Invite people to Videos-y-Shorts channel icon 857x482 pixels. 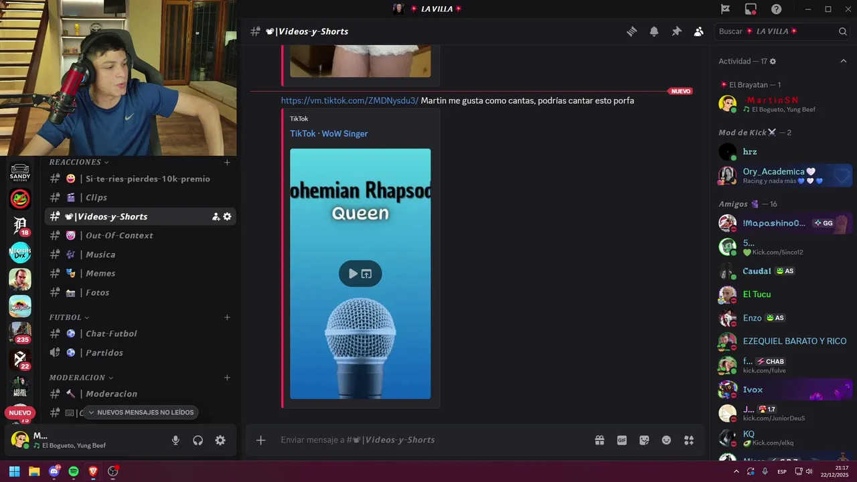click(x=216, y=216)
